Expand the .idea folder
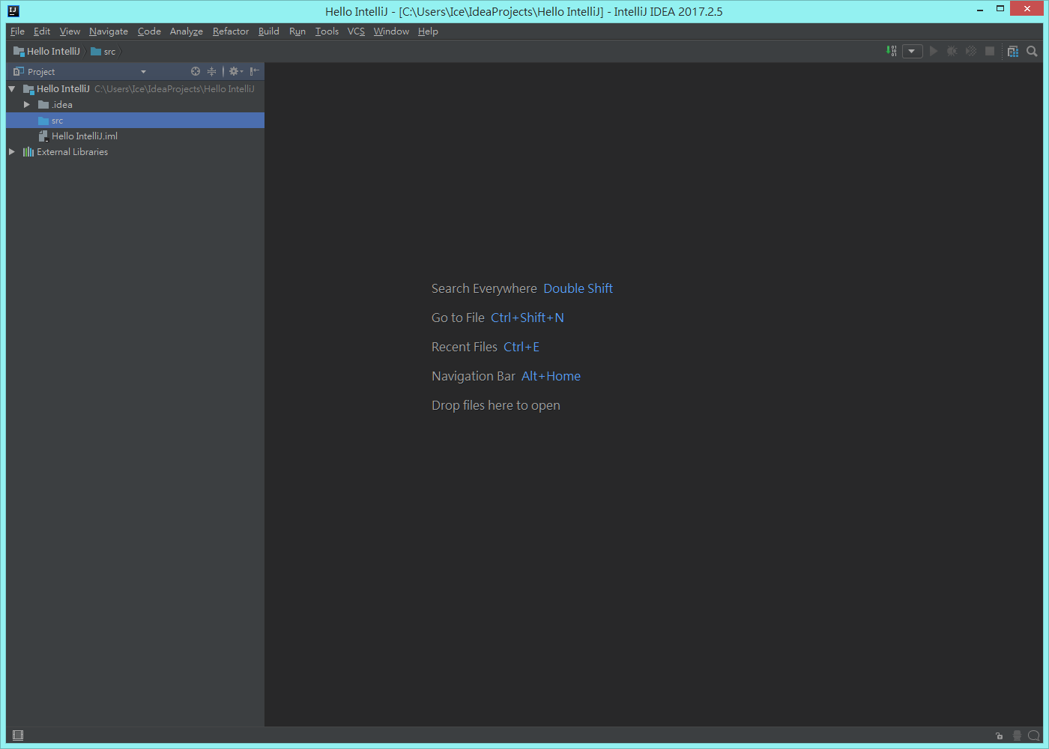Image resolution: width=1049 pixels, height=749 pixels. tap(27, 105)
